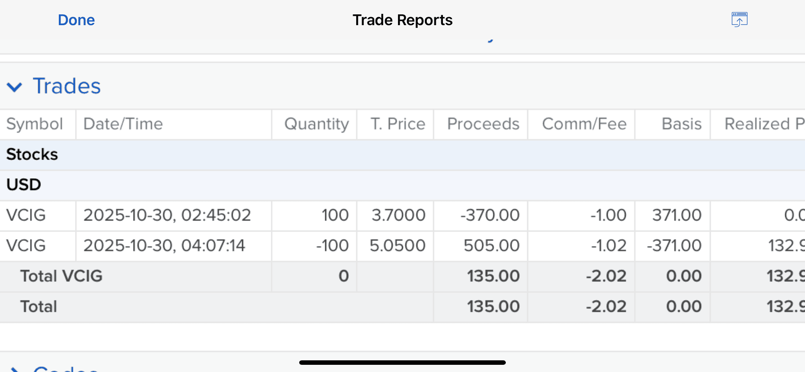Select the Date/Time column header
This screenshot has width=805, height=372.
click(123, 124)
